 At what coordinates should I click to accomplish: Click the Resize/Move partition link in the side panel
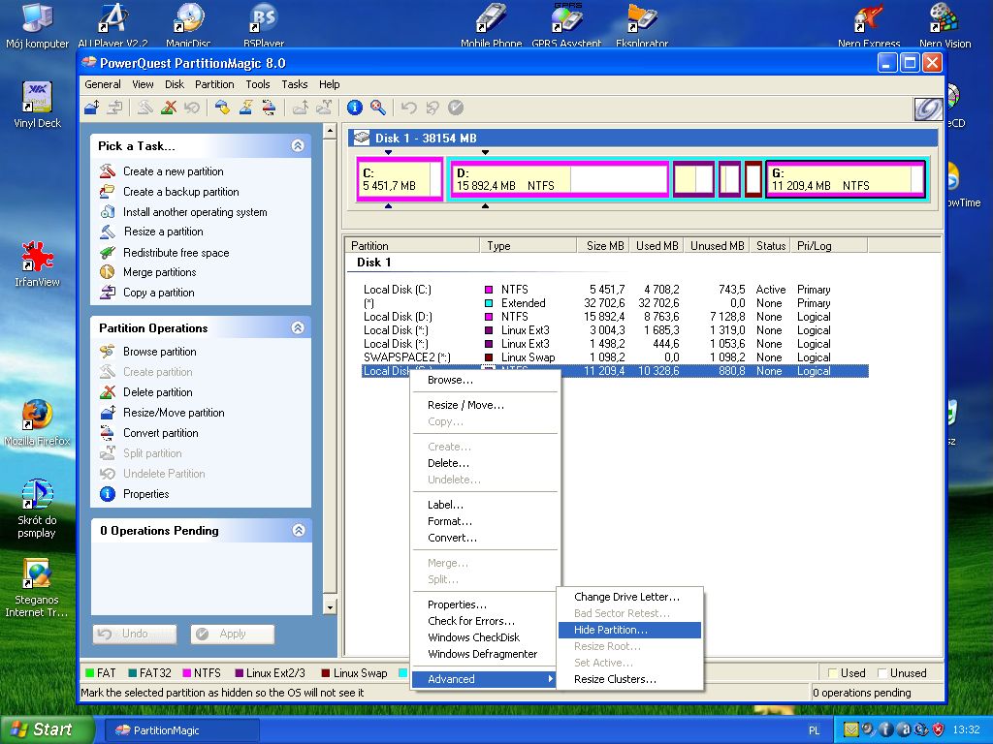[x=174, y=413]
